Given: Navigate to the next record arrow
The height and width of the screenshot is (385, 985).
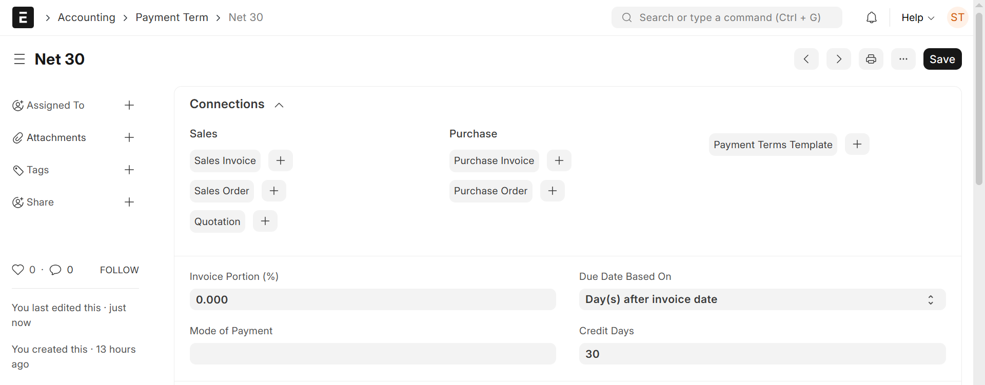Looking at the screenshot, I should coord(838,58).
